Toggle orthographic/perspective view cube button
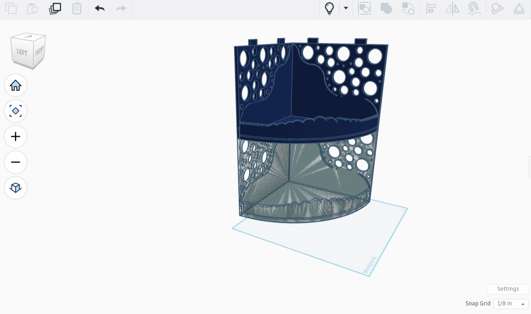 16,188
